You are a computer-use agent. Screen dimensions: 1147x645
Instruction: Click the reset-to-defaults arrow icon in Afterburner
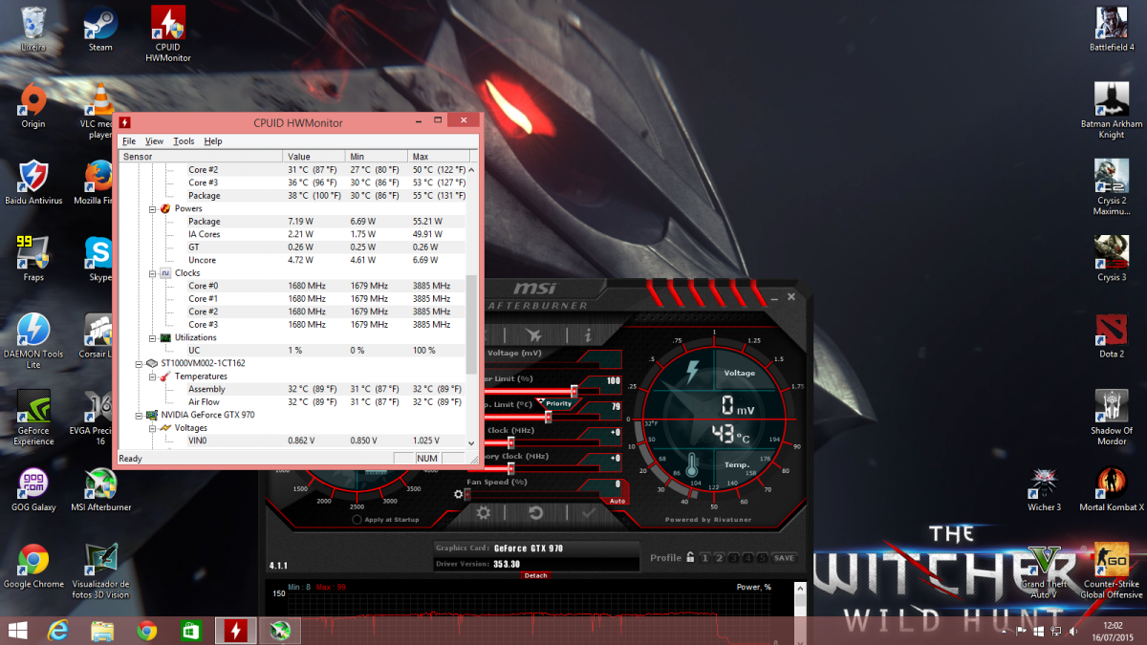tap(535, 512)
